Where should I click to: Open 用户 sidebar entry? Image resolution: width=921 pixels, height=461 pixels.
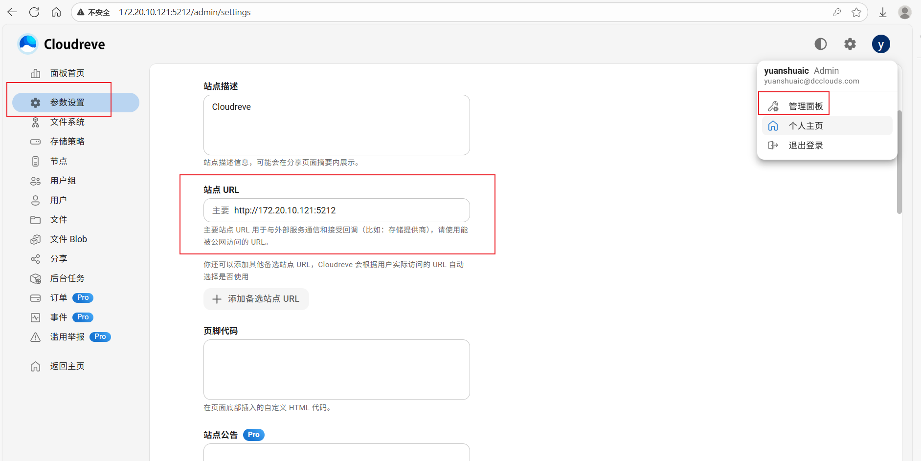tap(76, 200)
